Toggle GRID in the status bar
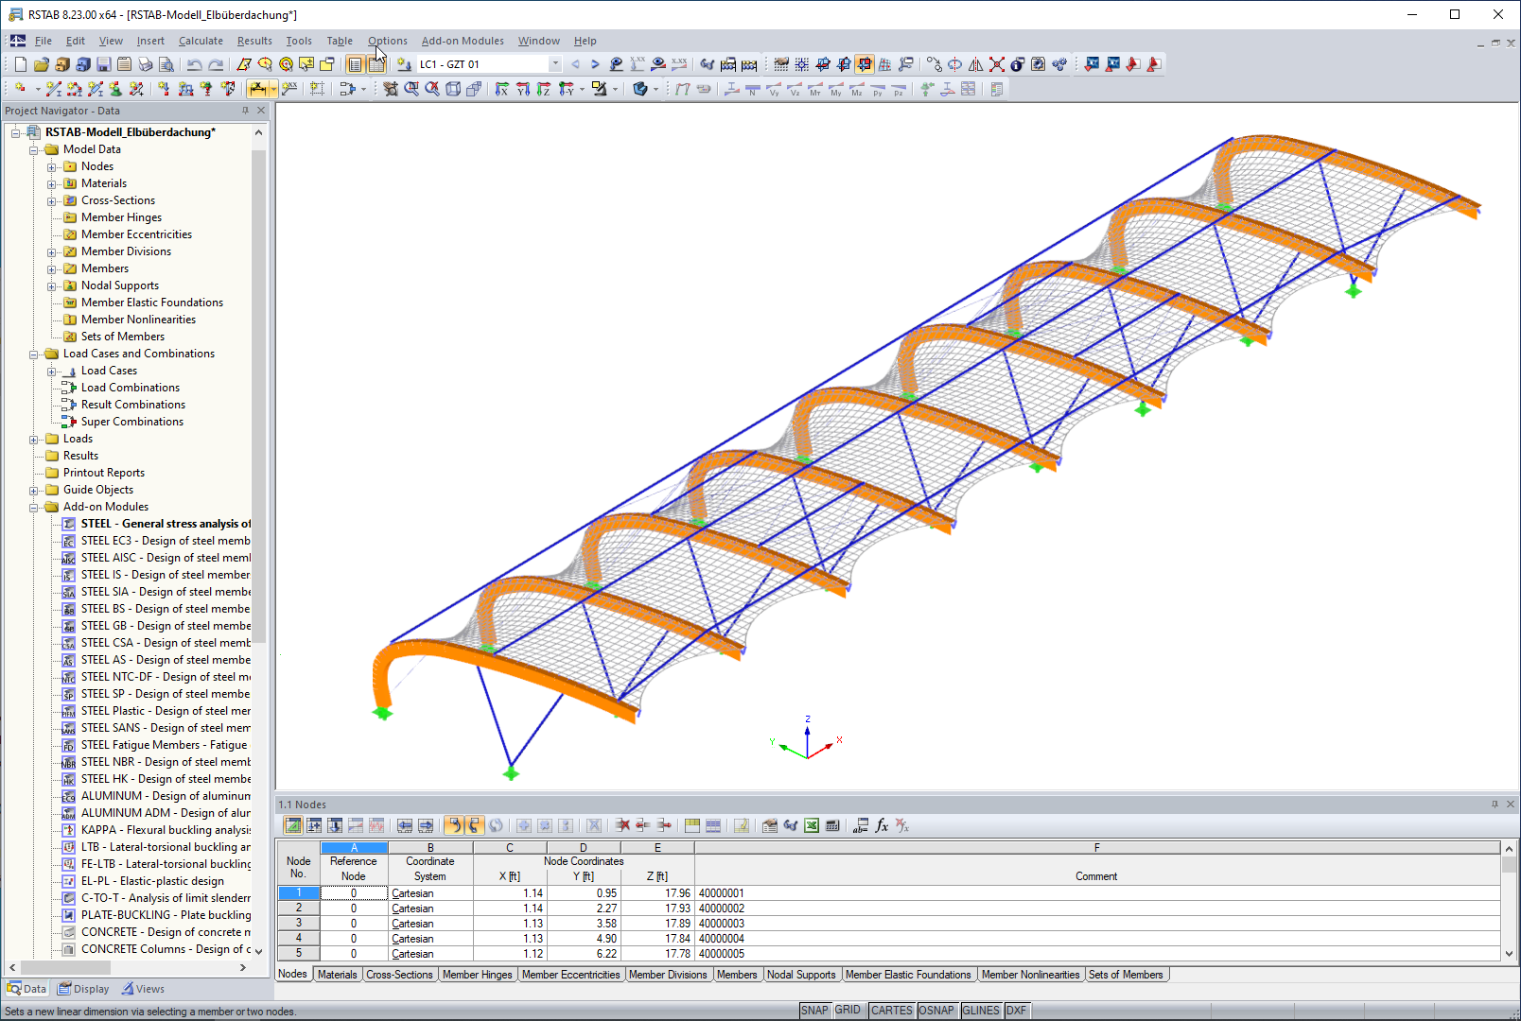 848,1010
